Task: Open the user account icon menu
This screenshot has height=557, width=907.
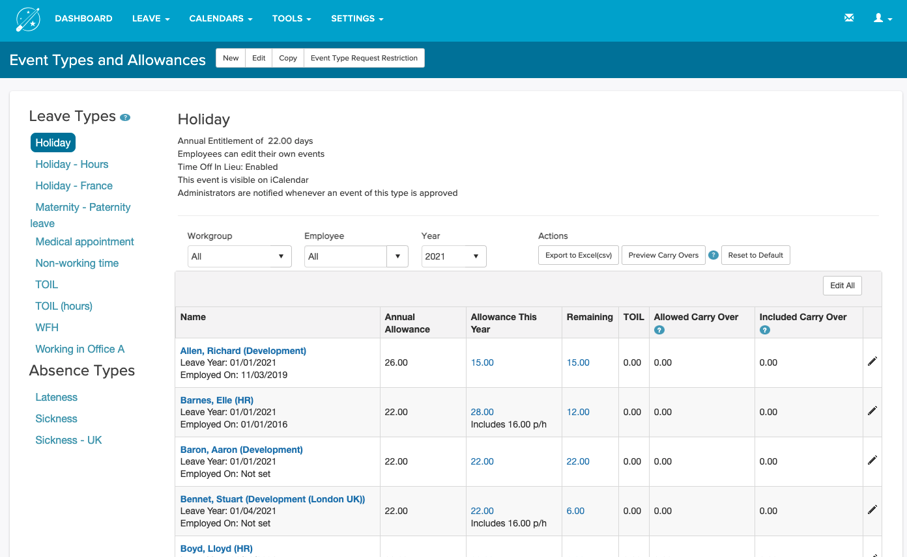Action: click(881, 18)
